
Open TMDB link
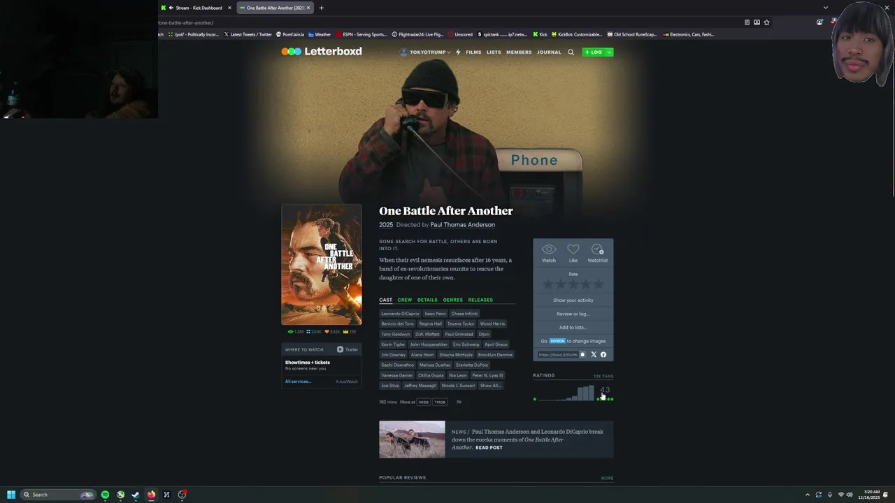440,402
